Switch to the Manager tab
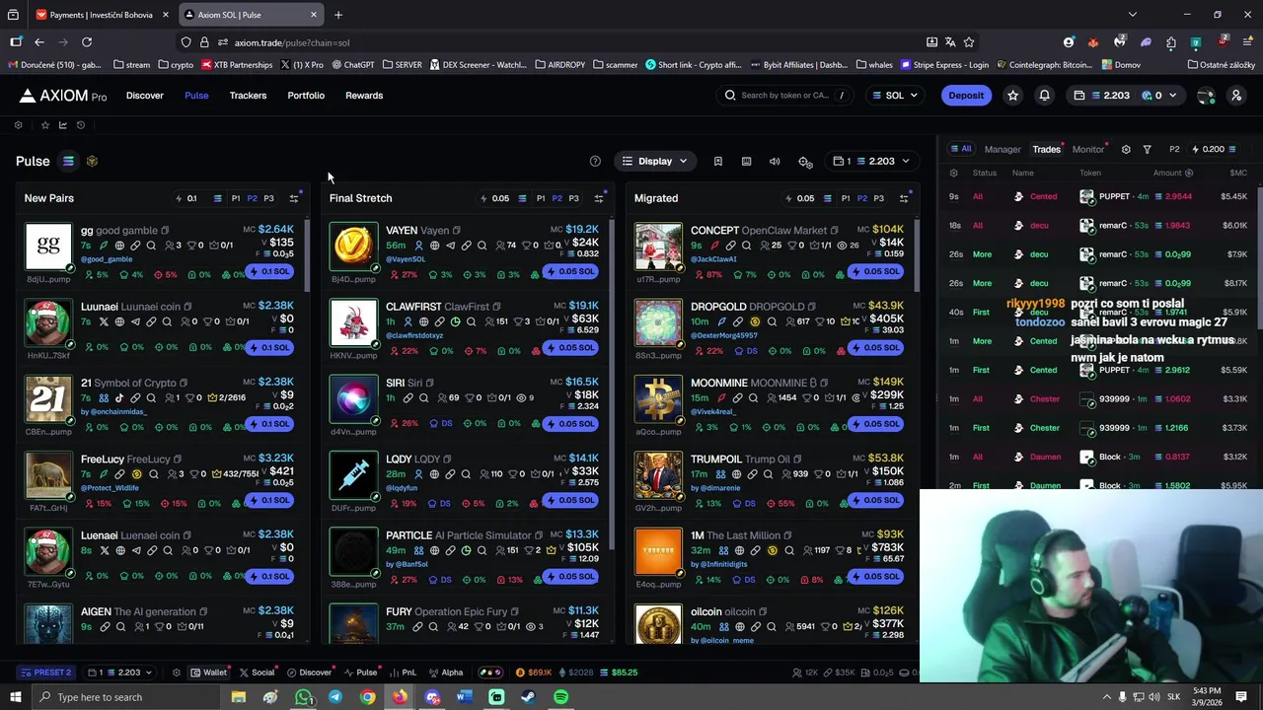Image resolution: width=1263 pixels, height=710 pixels. 1003,150
